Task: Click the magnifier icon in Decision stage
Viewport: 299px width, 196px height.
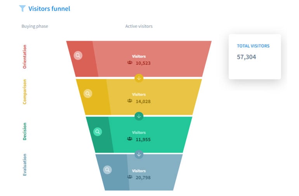Action: (x=97, y=132)
